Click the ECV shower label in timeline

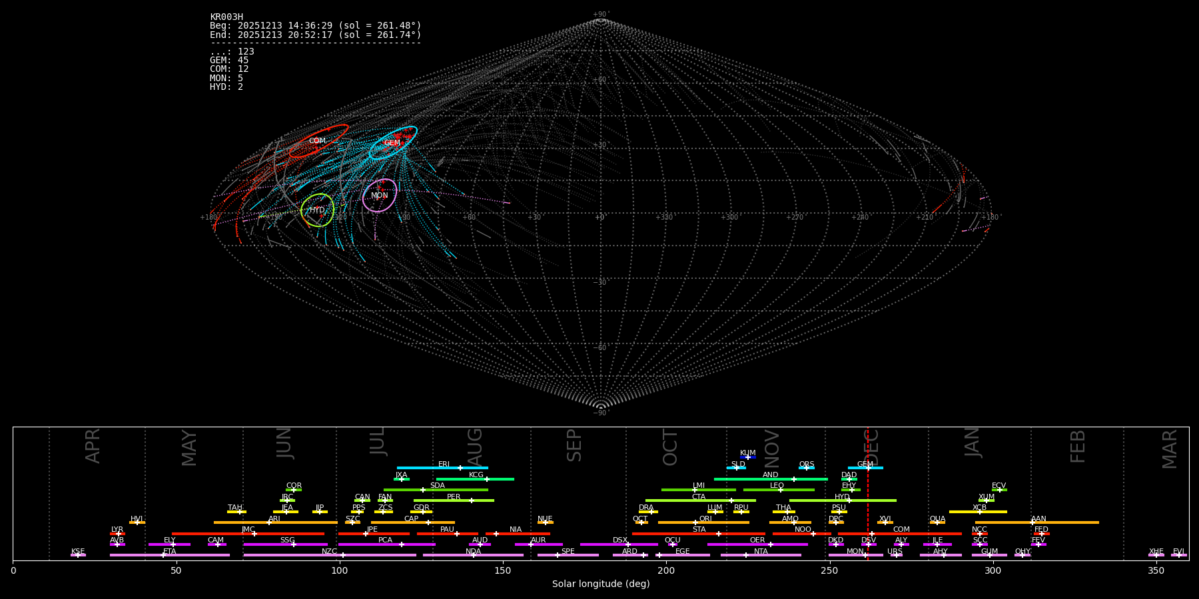coord(999,486)
